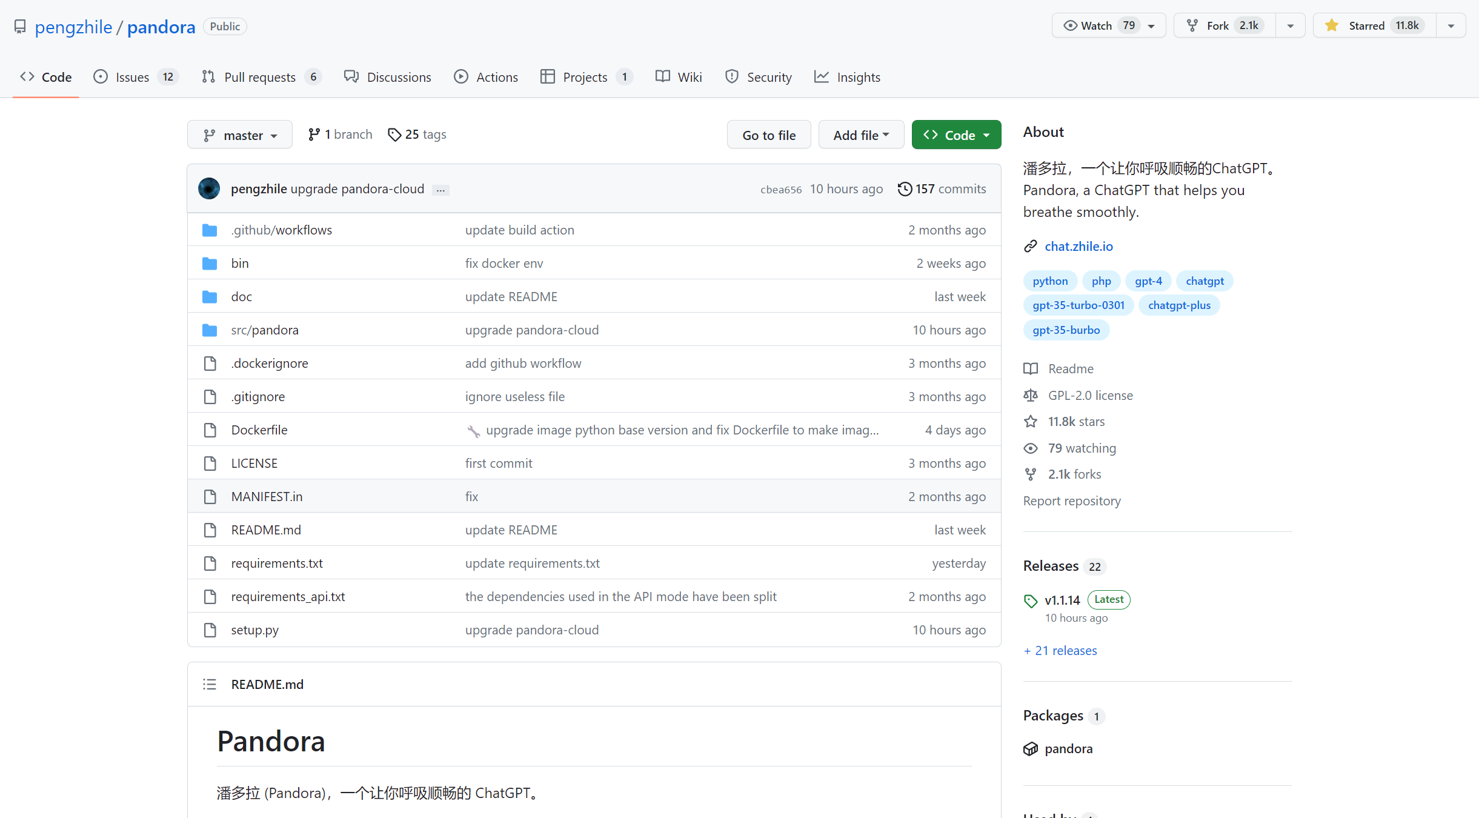
Task: Expand the commit message ellipsis
Action: pyautogui.click(x=440, y=190)
